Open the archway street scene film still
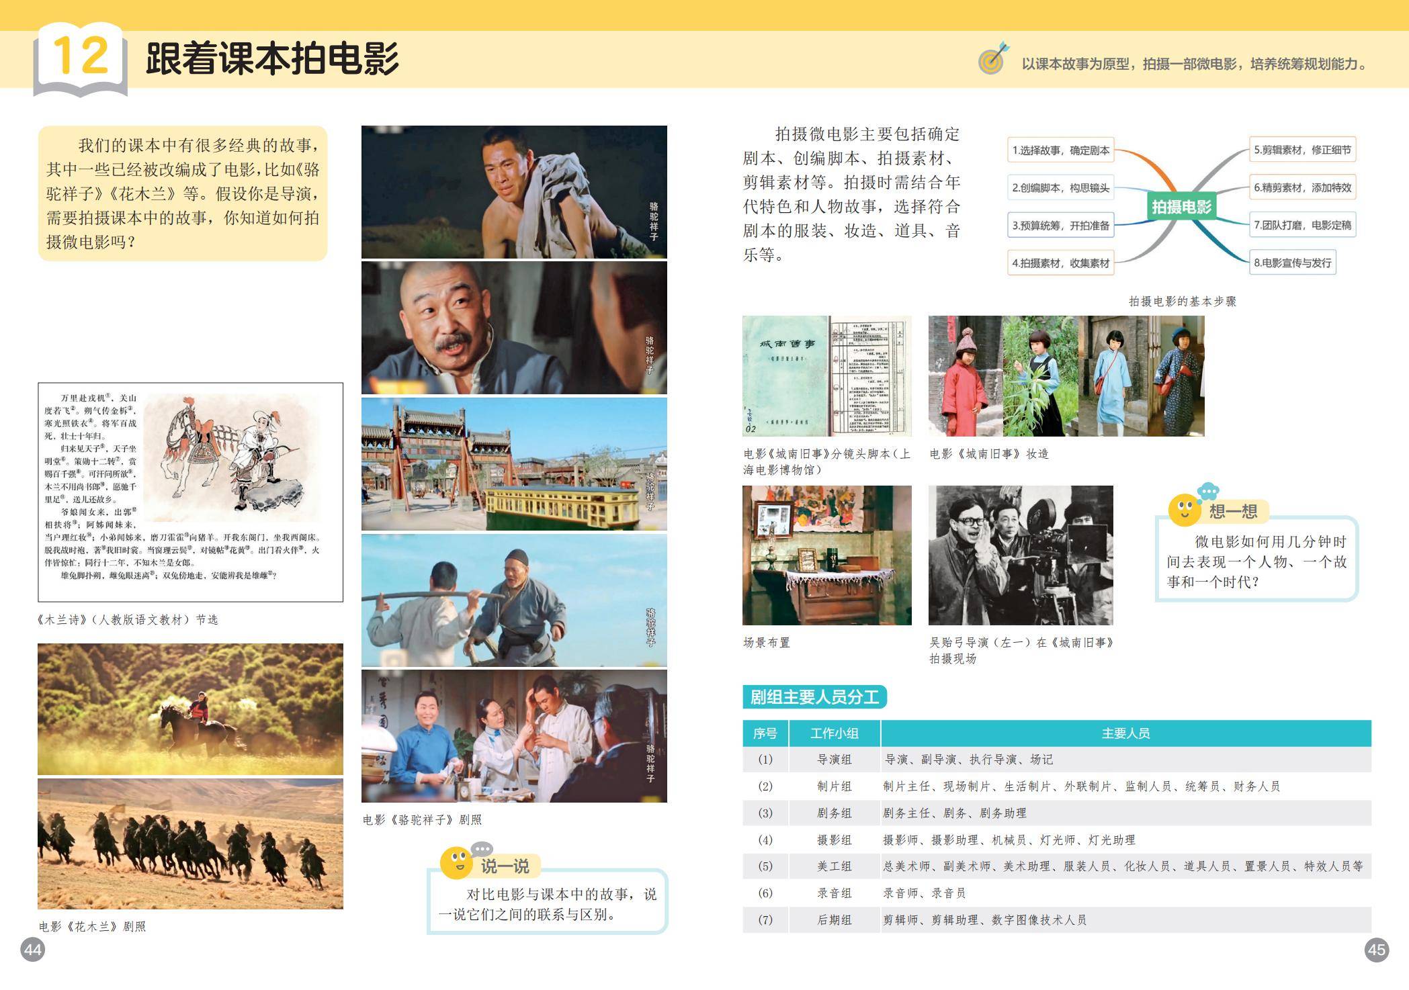 coord(514,464)
